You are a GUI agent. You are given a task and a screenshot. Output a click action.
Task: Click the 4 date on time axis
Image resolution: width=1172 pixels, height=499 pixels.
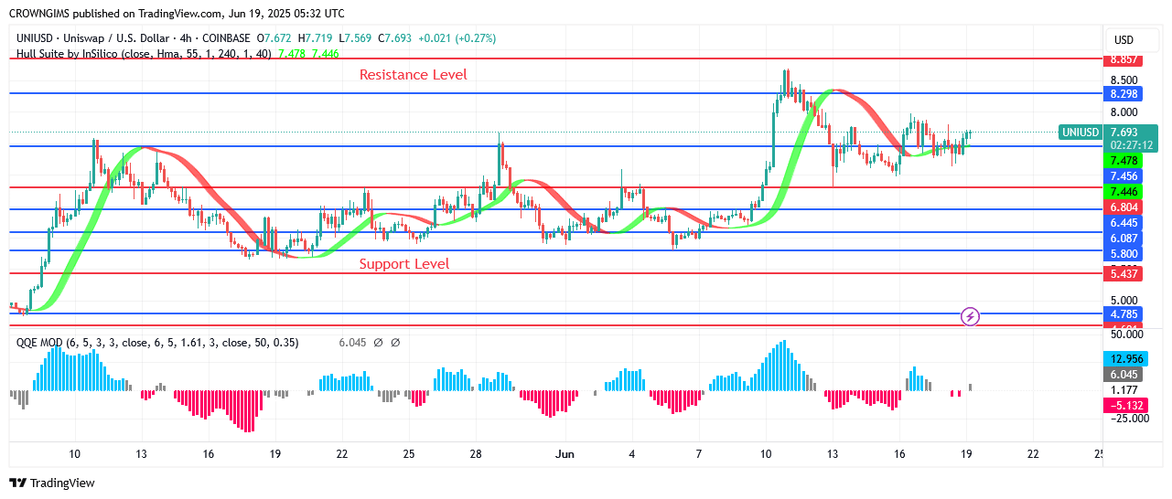632,454
